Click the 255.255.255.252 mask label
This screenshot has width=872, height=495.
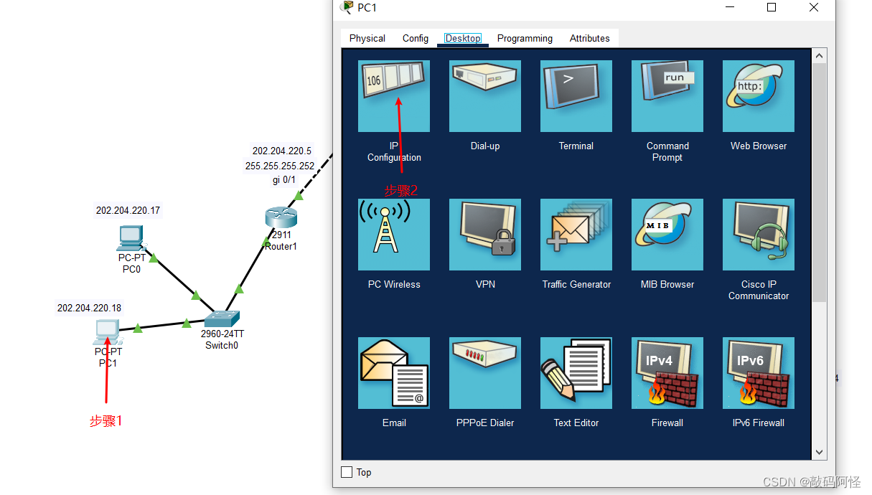280,166
